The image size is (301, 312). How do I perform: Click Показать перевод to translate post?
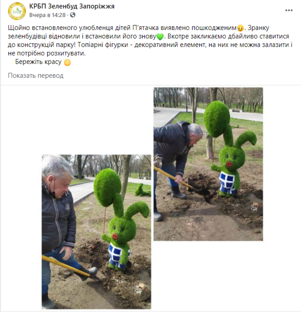pos(36,76)
